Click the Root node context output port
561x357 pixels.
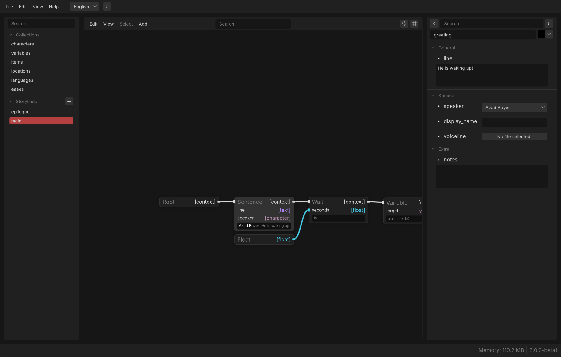coord(219,202)
